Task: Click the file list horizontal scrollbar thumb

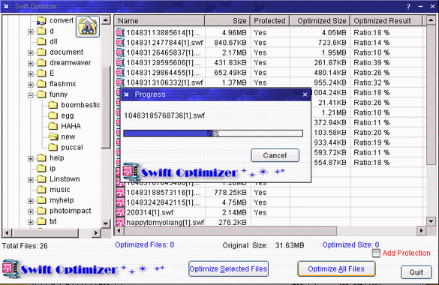Action: click(x=230, y=231)
